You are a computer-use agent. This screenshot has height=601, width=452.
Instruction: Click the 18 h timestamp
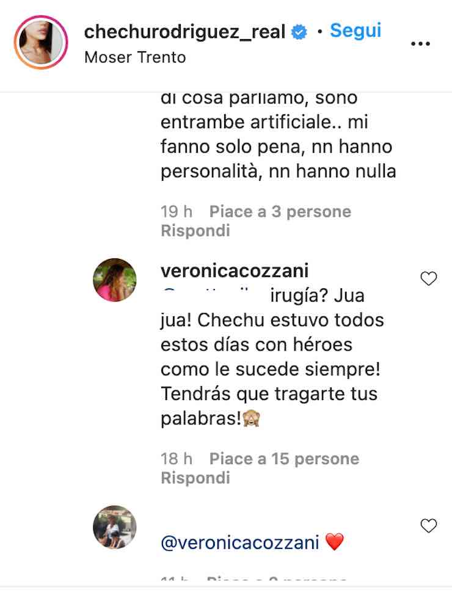(x=177, y=459)
